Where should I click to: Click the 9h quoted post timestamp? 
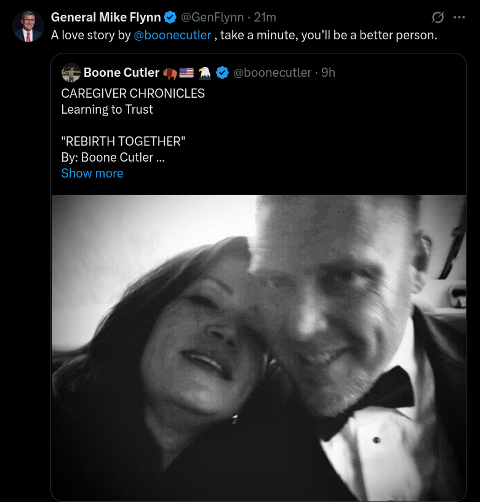point(328,73)
